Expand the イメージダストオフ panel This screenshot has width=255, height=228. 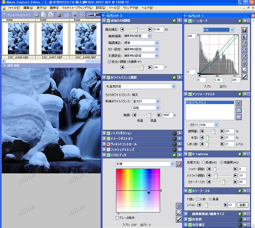[x=104, y=139]
